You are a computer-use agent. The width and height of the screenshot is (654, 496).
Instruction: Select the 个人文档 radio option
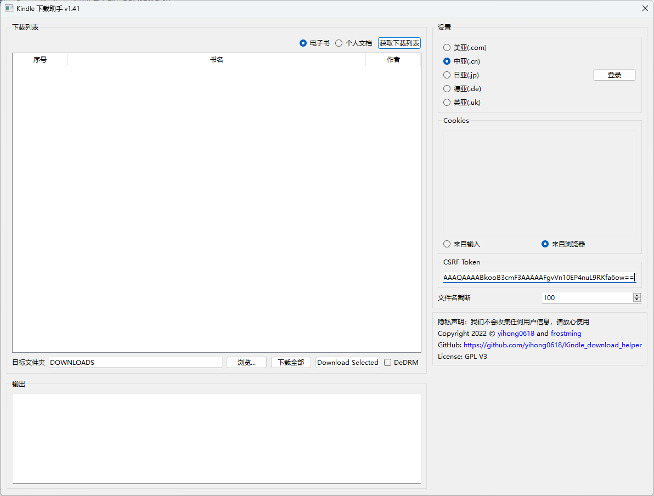click(x=339, y=43)
